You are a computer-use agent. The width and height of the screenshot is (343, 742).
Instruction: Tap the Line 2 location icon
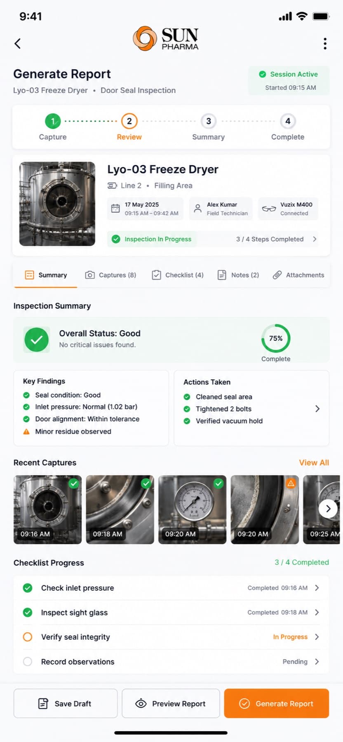pos(112,185)
